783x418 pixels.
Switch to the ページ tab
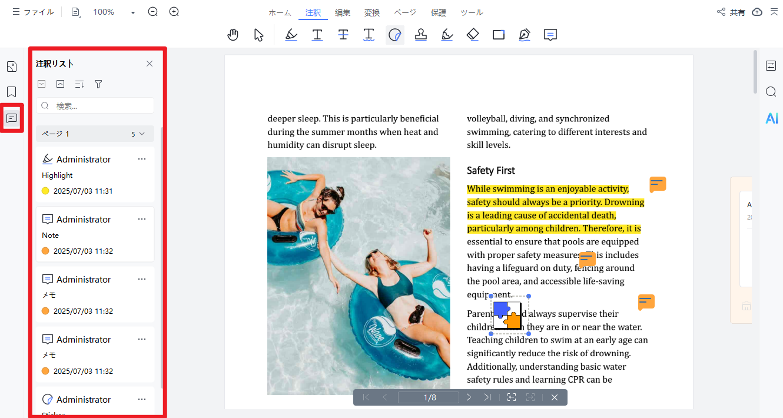405,12
